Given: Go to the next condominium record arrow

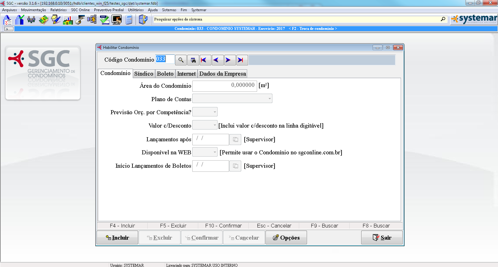Looking at the screenshot, I should point(228,60).
